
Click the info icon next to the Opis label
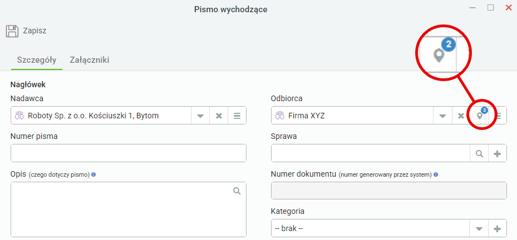click(x=93, y=174)
